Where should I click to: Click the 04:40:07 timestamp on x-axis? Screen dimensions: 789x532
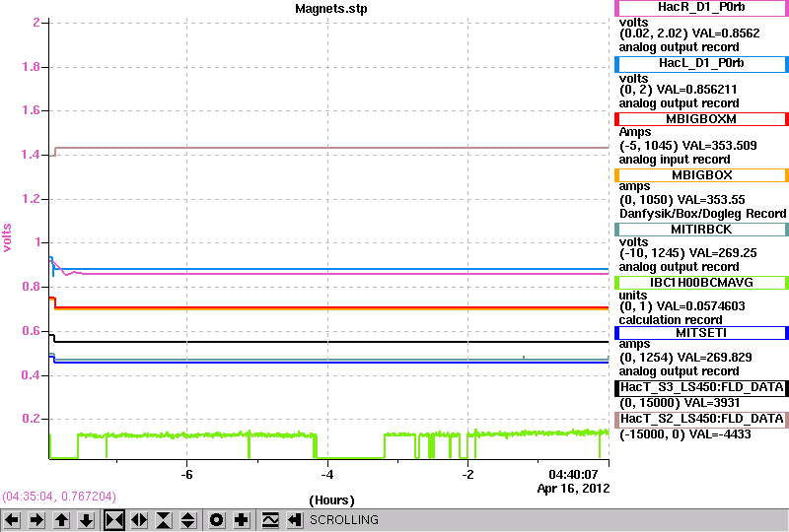pyautogui.click(x=573, y=474)
